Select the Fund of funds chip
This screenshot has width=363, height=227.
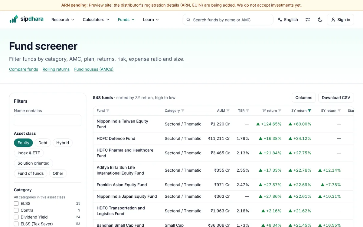click(31, 173)
